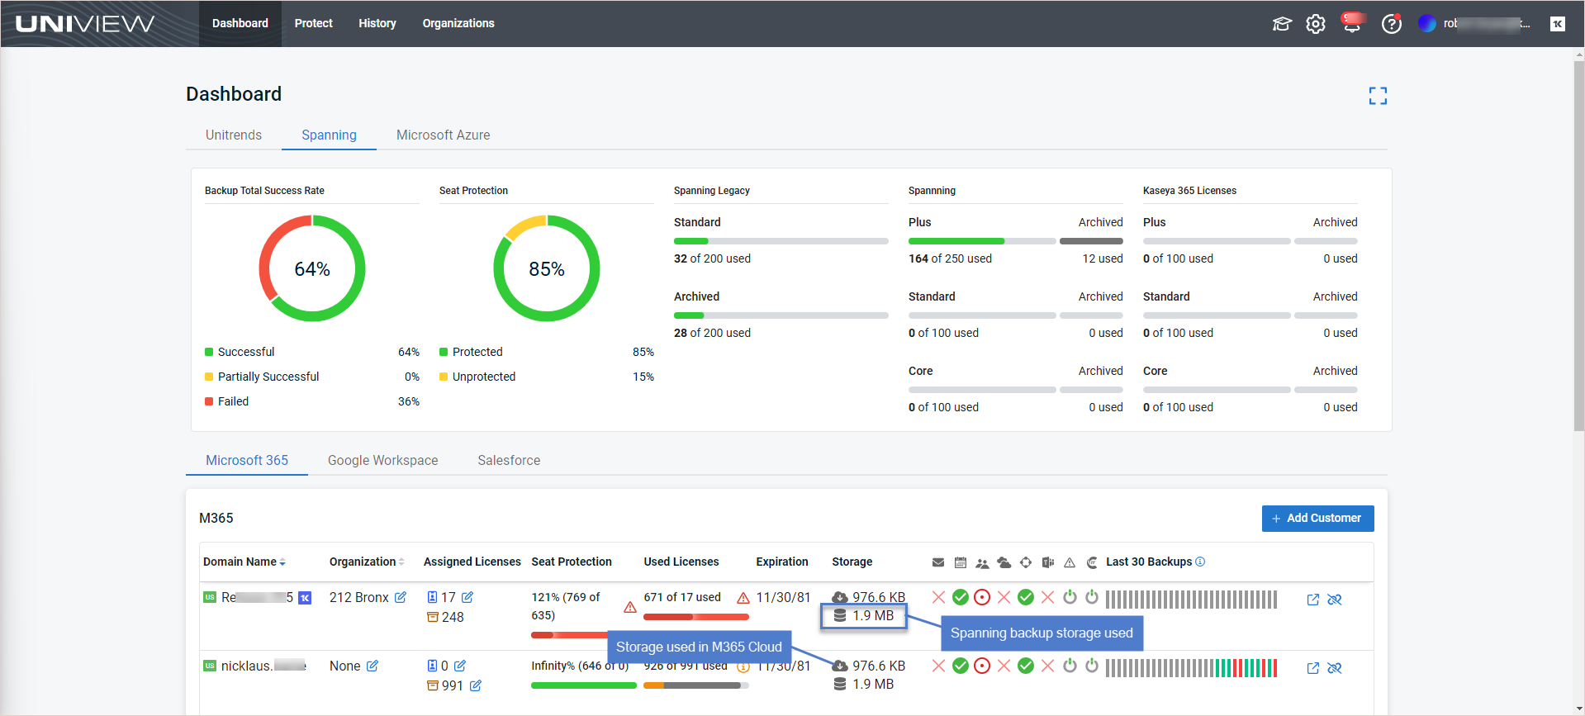This screenshot has width=1585, height=716.
Task: Expand dashboard to full screen
Action: point(1377,96)
